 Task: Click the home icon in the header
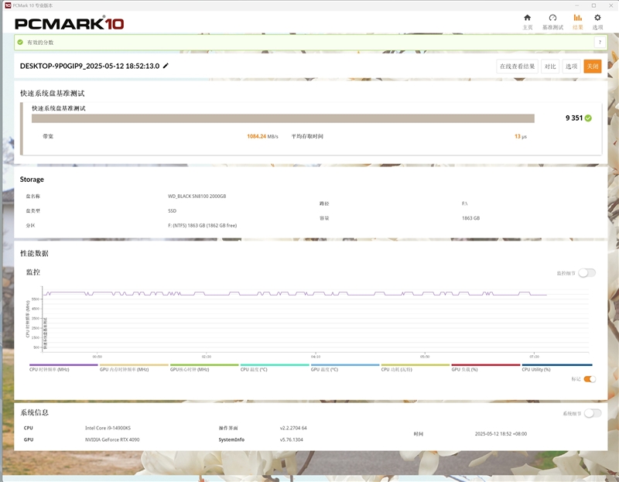pos(528,18)
